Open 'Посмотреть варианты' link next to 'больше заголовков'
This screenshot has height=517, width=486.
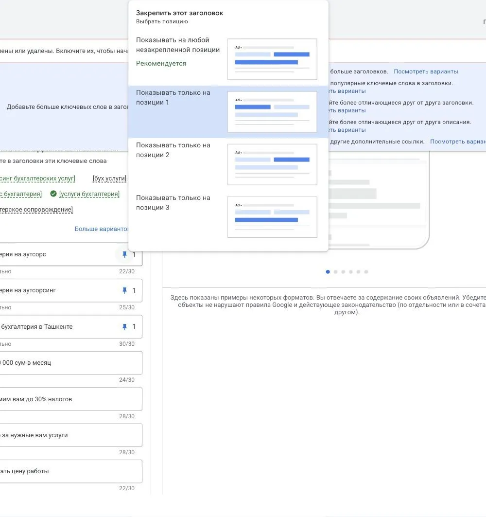click(x=426, y=71)
